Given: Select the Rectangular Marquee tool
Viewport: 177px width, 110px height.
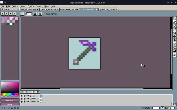Looking at the screenshot, I should point(175,18).
